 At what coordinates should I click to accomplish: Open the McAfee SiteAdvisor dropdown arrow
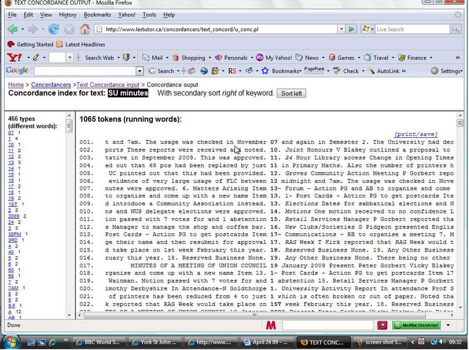[x=448, y=325]
